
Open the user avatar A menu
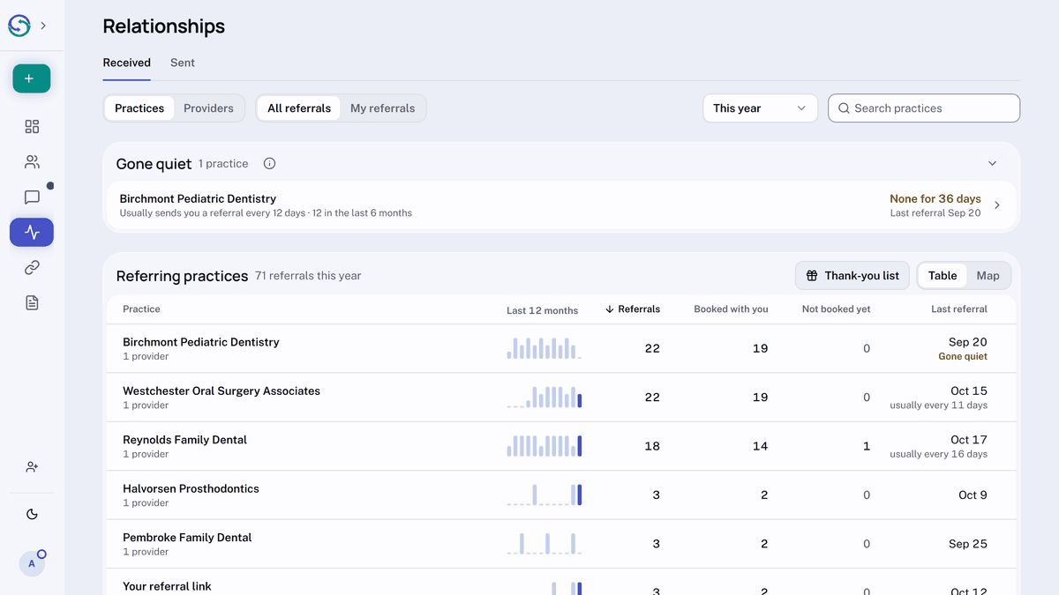click(x=32, y=563)
